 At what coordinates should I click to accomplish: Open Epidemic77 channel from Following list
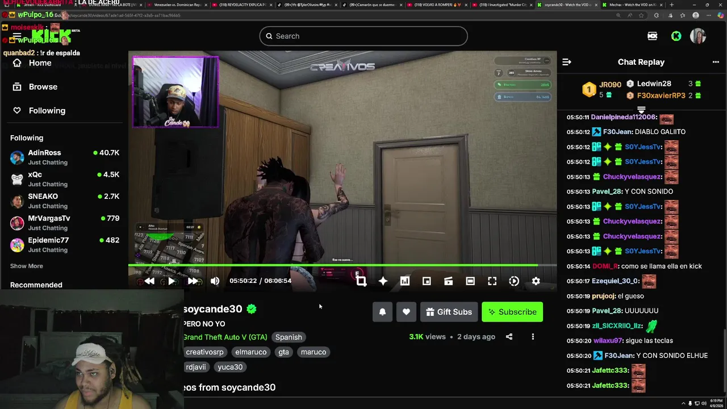(64, 244)
